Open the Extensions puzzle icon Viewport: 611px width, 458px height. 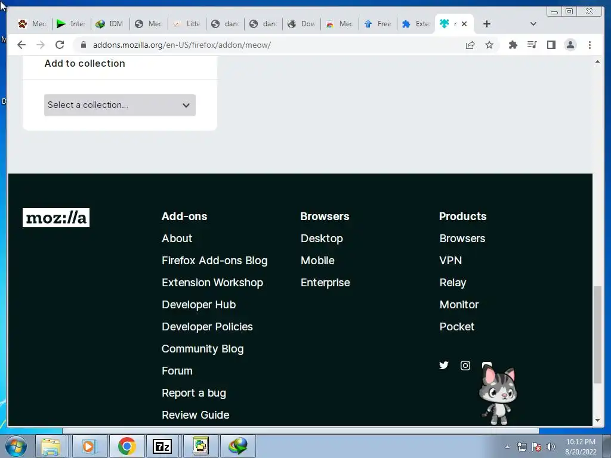coord(513,45)
